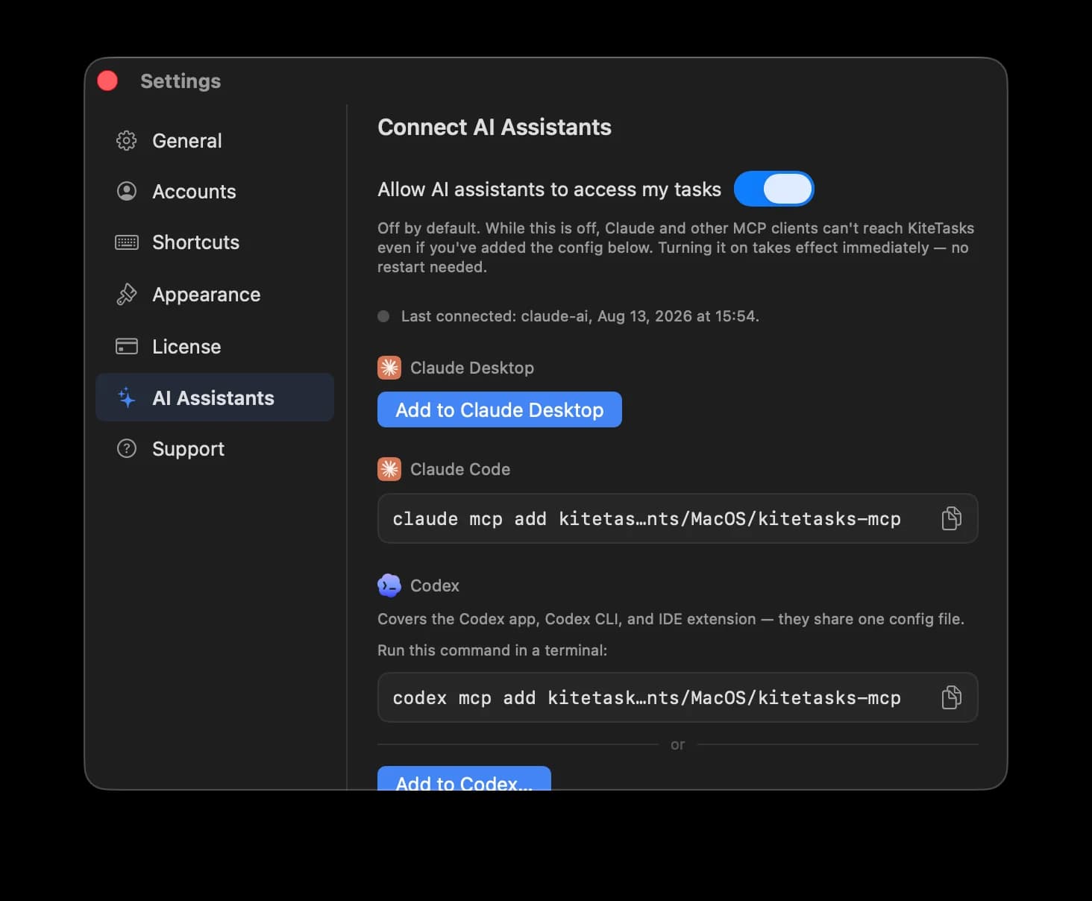Switch to the Appearance settings tab
The image size is (1092, 901).
[215, 295]
